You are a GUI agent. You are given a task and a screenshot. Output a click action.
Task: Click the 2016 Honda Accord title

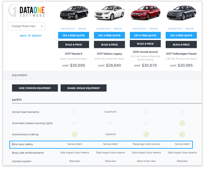145,52
